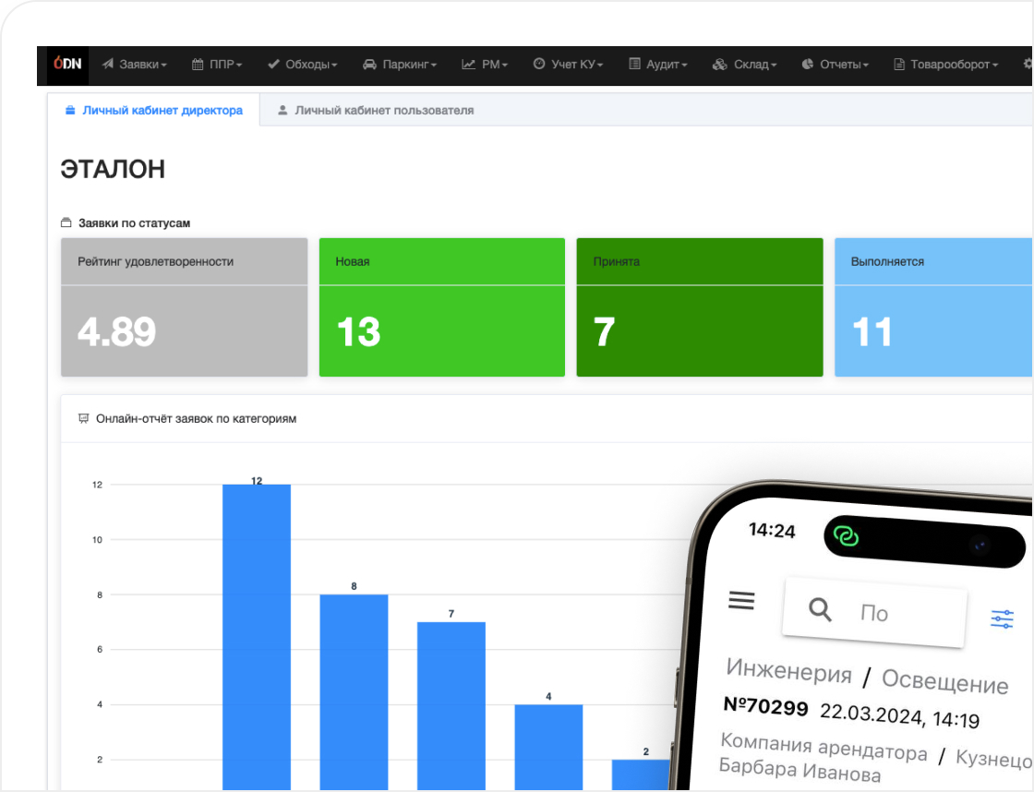Click the car icon for Паркинг
Image resolution: width=1034 pixels, height=792 pixels.
point(369,64)
